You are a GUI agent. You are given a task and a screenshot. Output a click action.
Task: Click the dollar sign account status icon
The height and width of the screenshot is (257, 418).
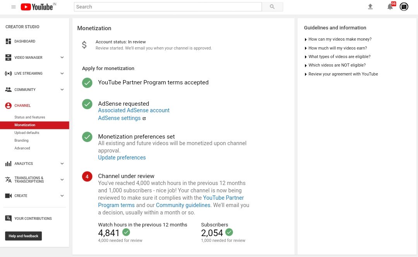[x=84, y=45]
